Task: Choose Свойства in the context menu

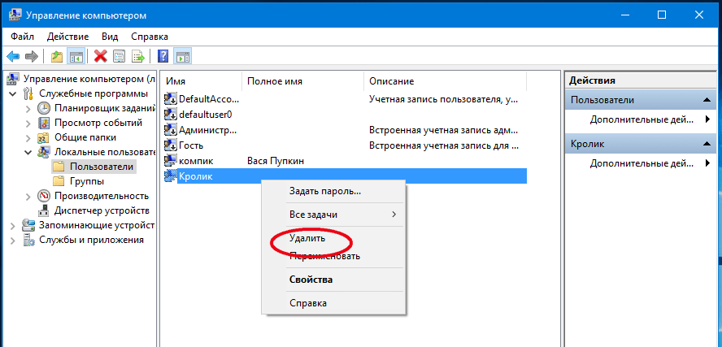Action: pos(311,280)
